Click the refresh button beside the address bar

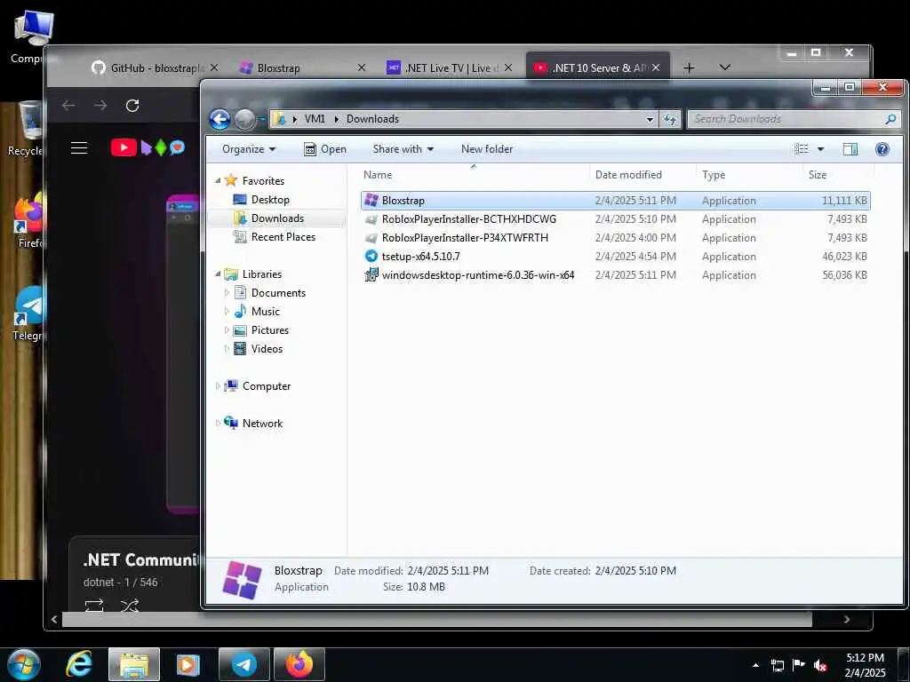point(670,119)
